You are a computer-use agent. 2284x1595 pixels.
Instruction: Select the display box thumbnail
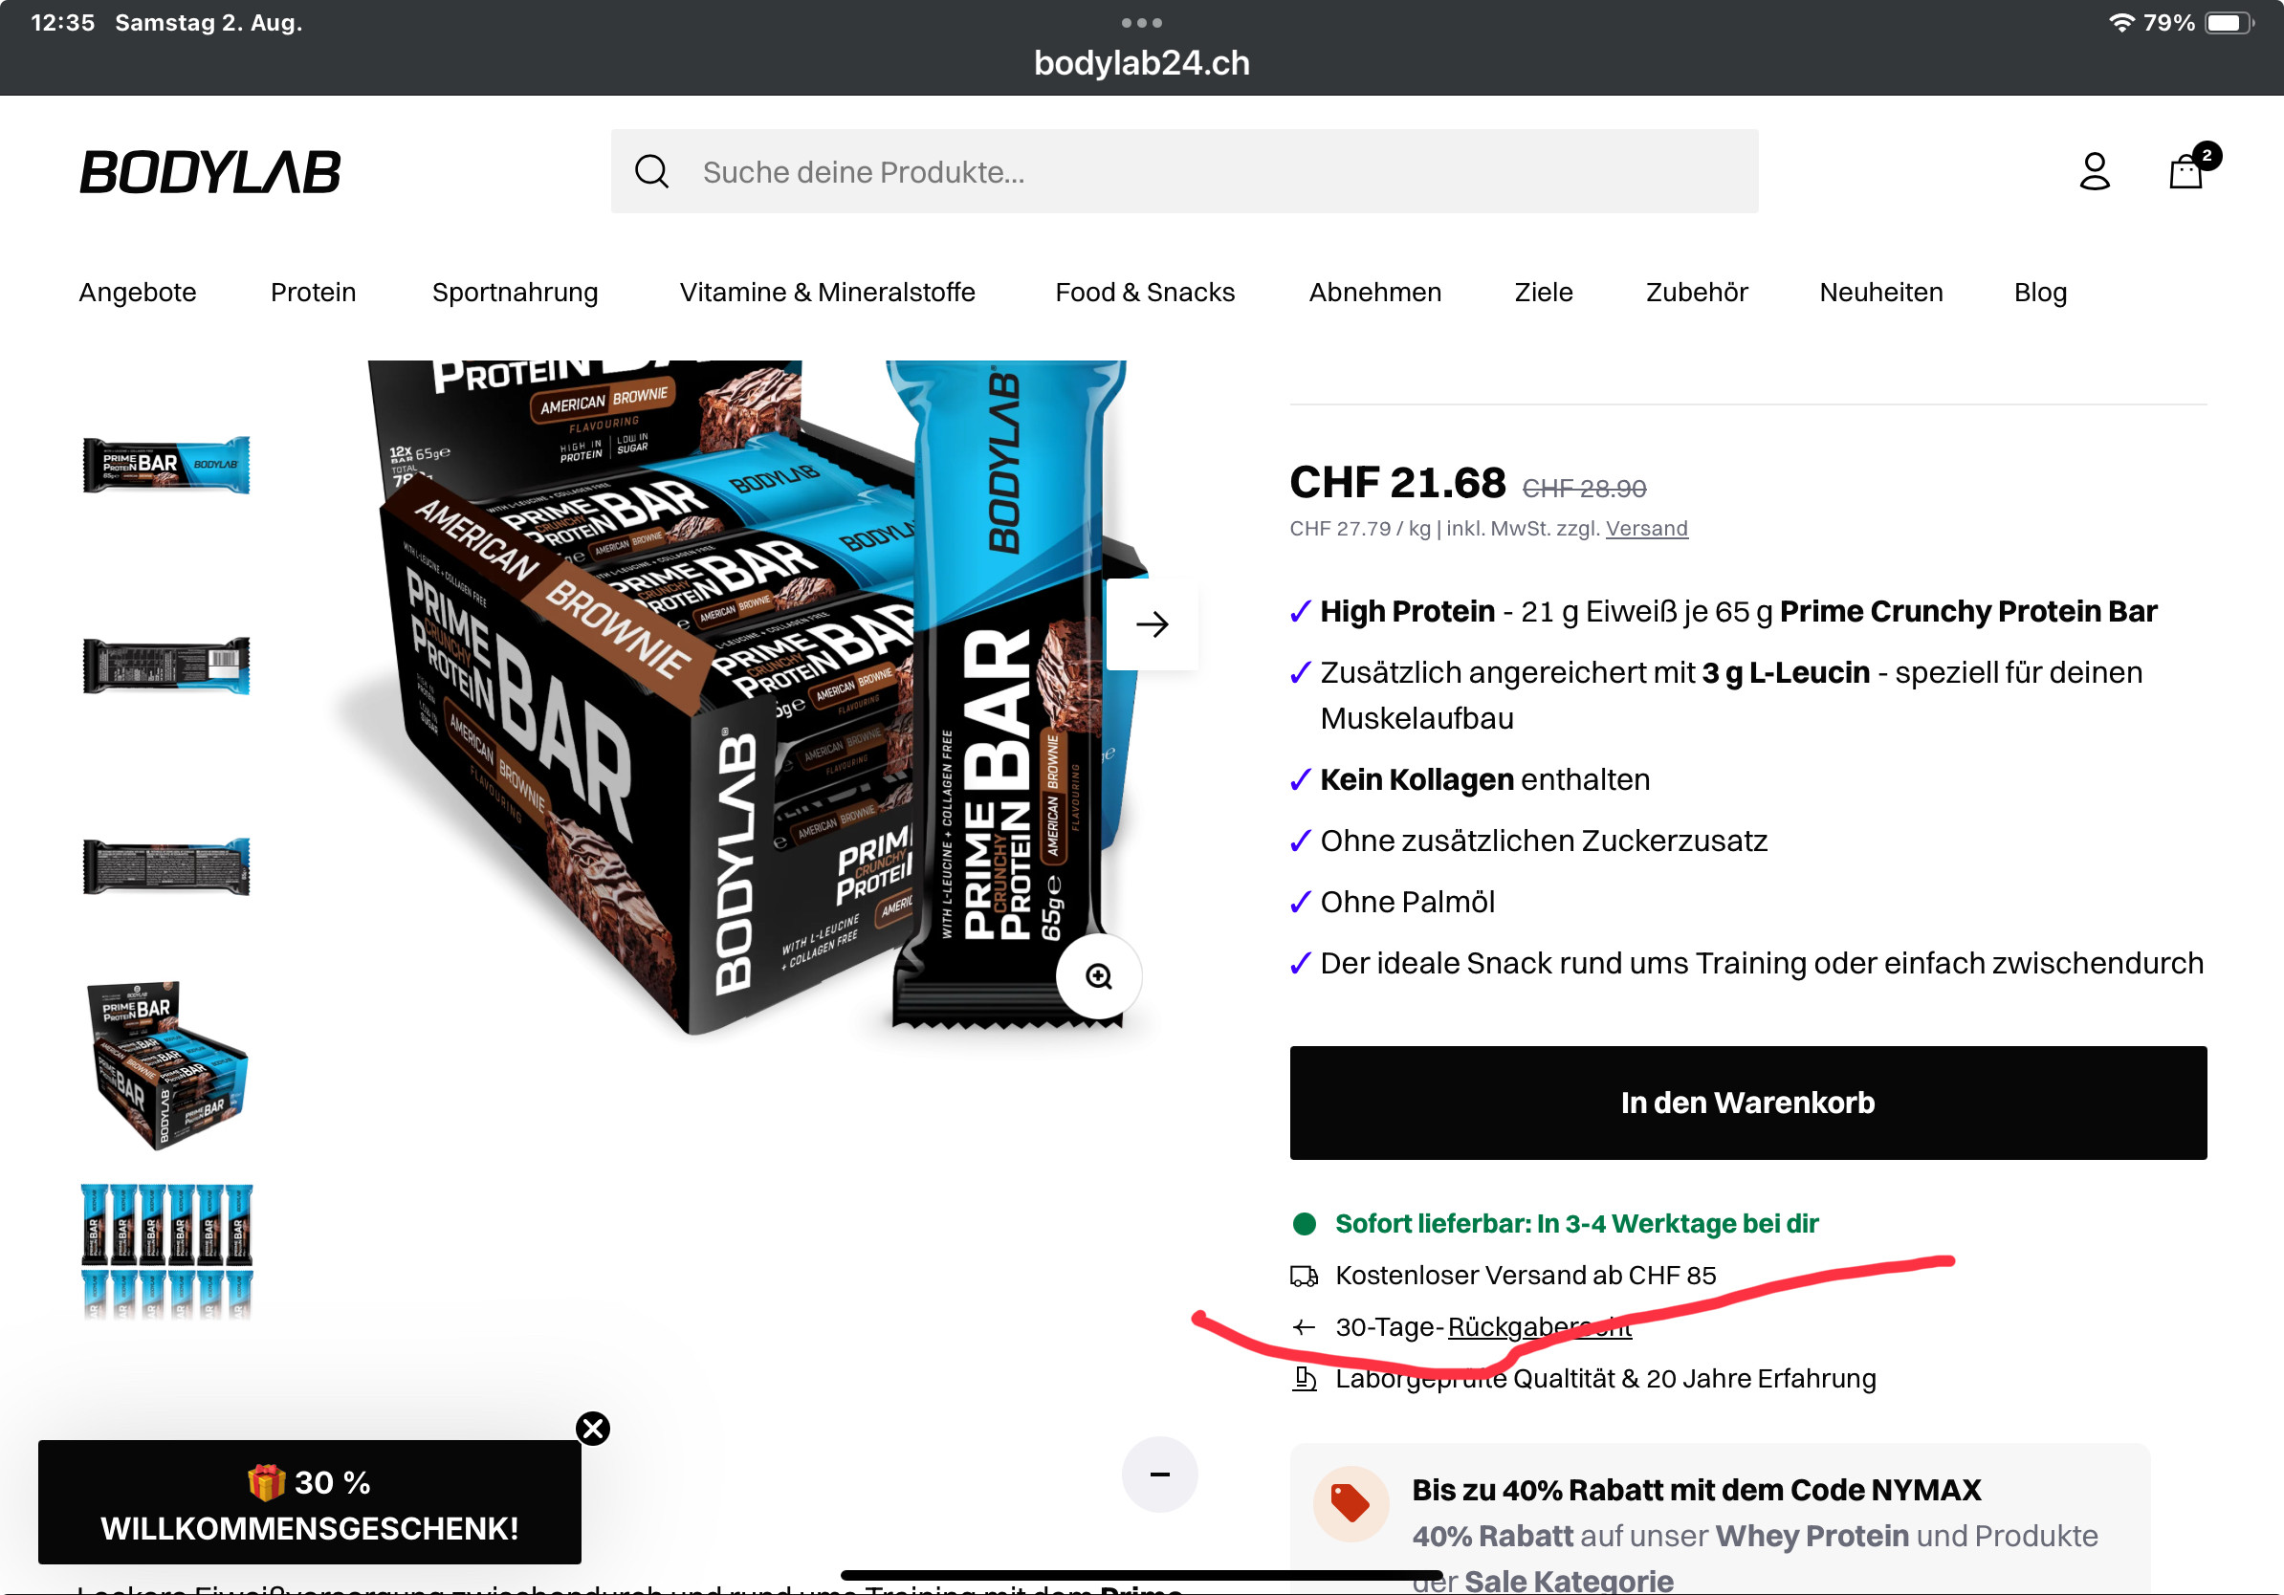click(x=166, y=1064)
